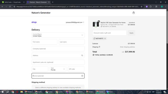Click the TOTAL SAVINGS $1,999.99 text
This screenshot has height=94, width=168.
[104, 55]
